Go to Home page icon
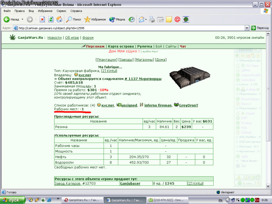 pyautogui.click(x=59, y=20)
